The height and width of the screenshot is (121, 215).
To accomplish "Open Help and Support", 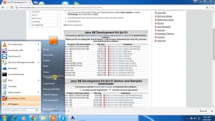I will (51, 100).
